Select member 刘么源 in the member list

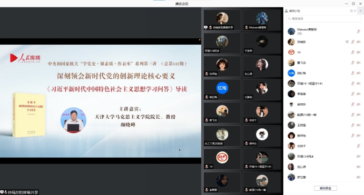click(x=323, y=167)
